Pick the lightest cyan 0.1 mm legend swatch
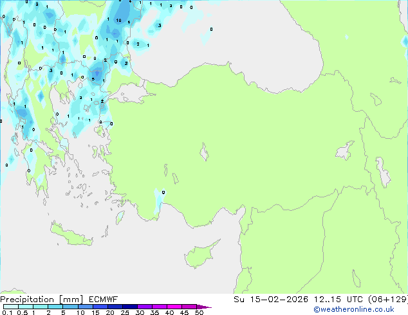Image resolution: width=408 pixels, height=315 pixels. pyautogui.click(x=10, y=307)
